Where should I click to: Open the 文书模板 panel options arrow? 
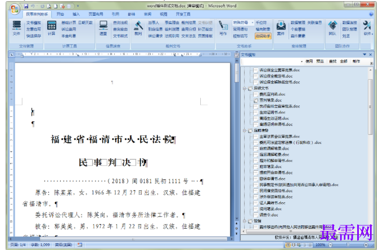(364, 54)
